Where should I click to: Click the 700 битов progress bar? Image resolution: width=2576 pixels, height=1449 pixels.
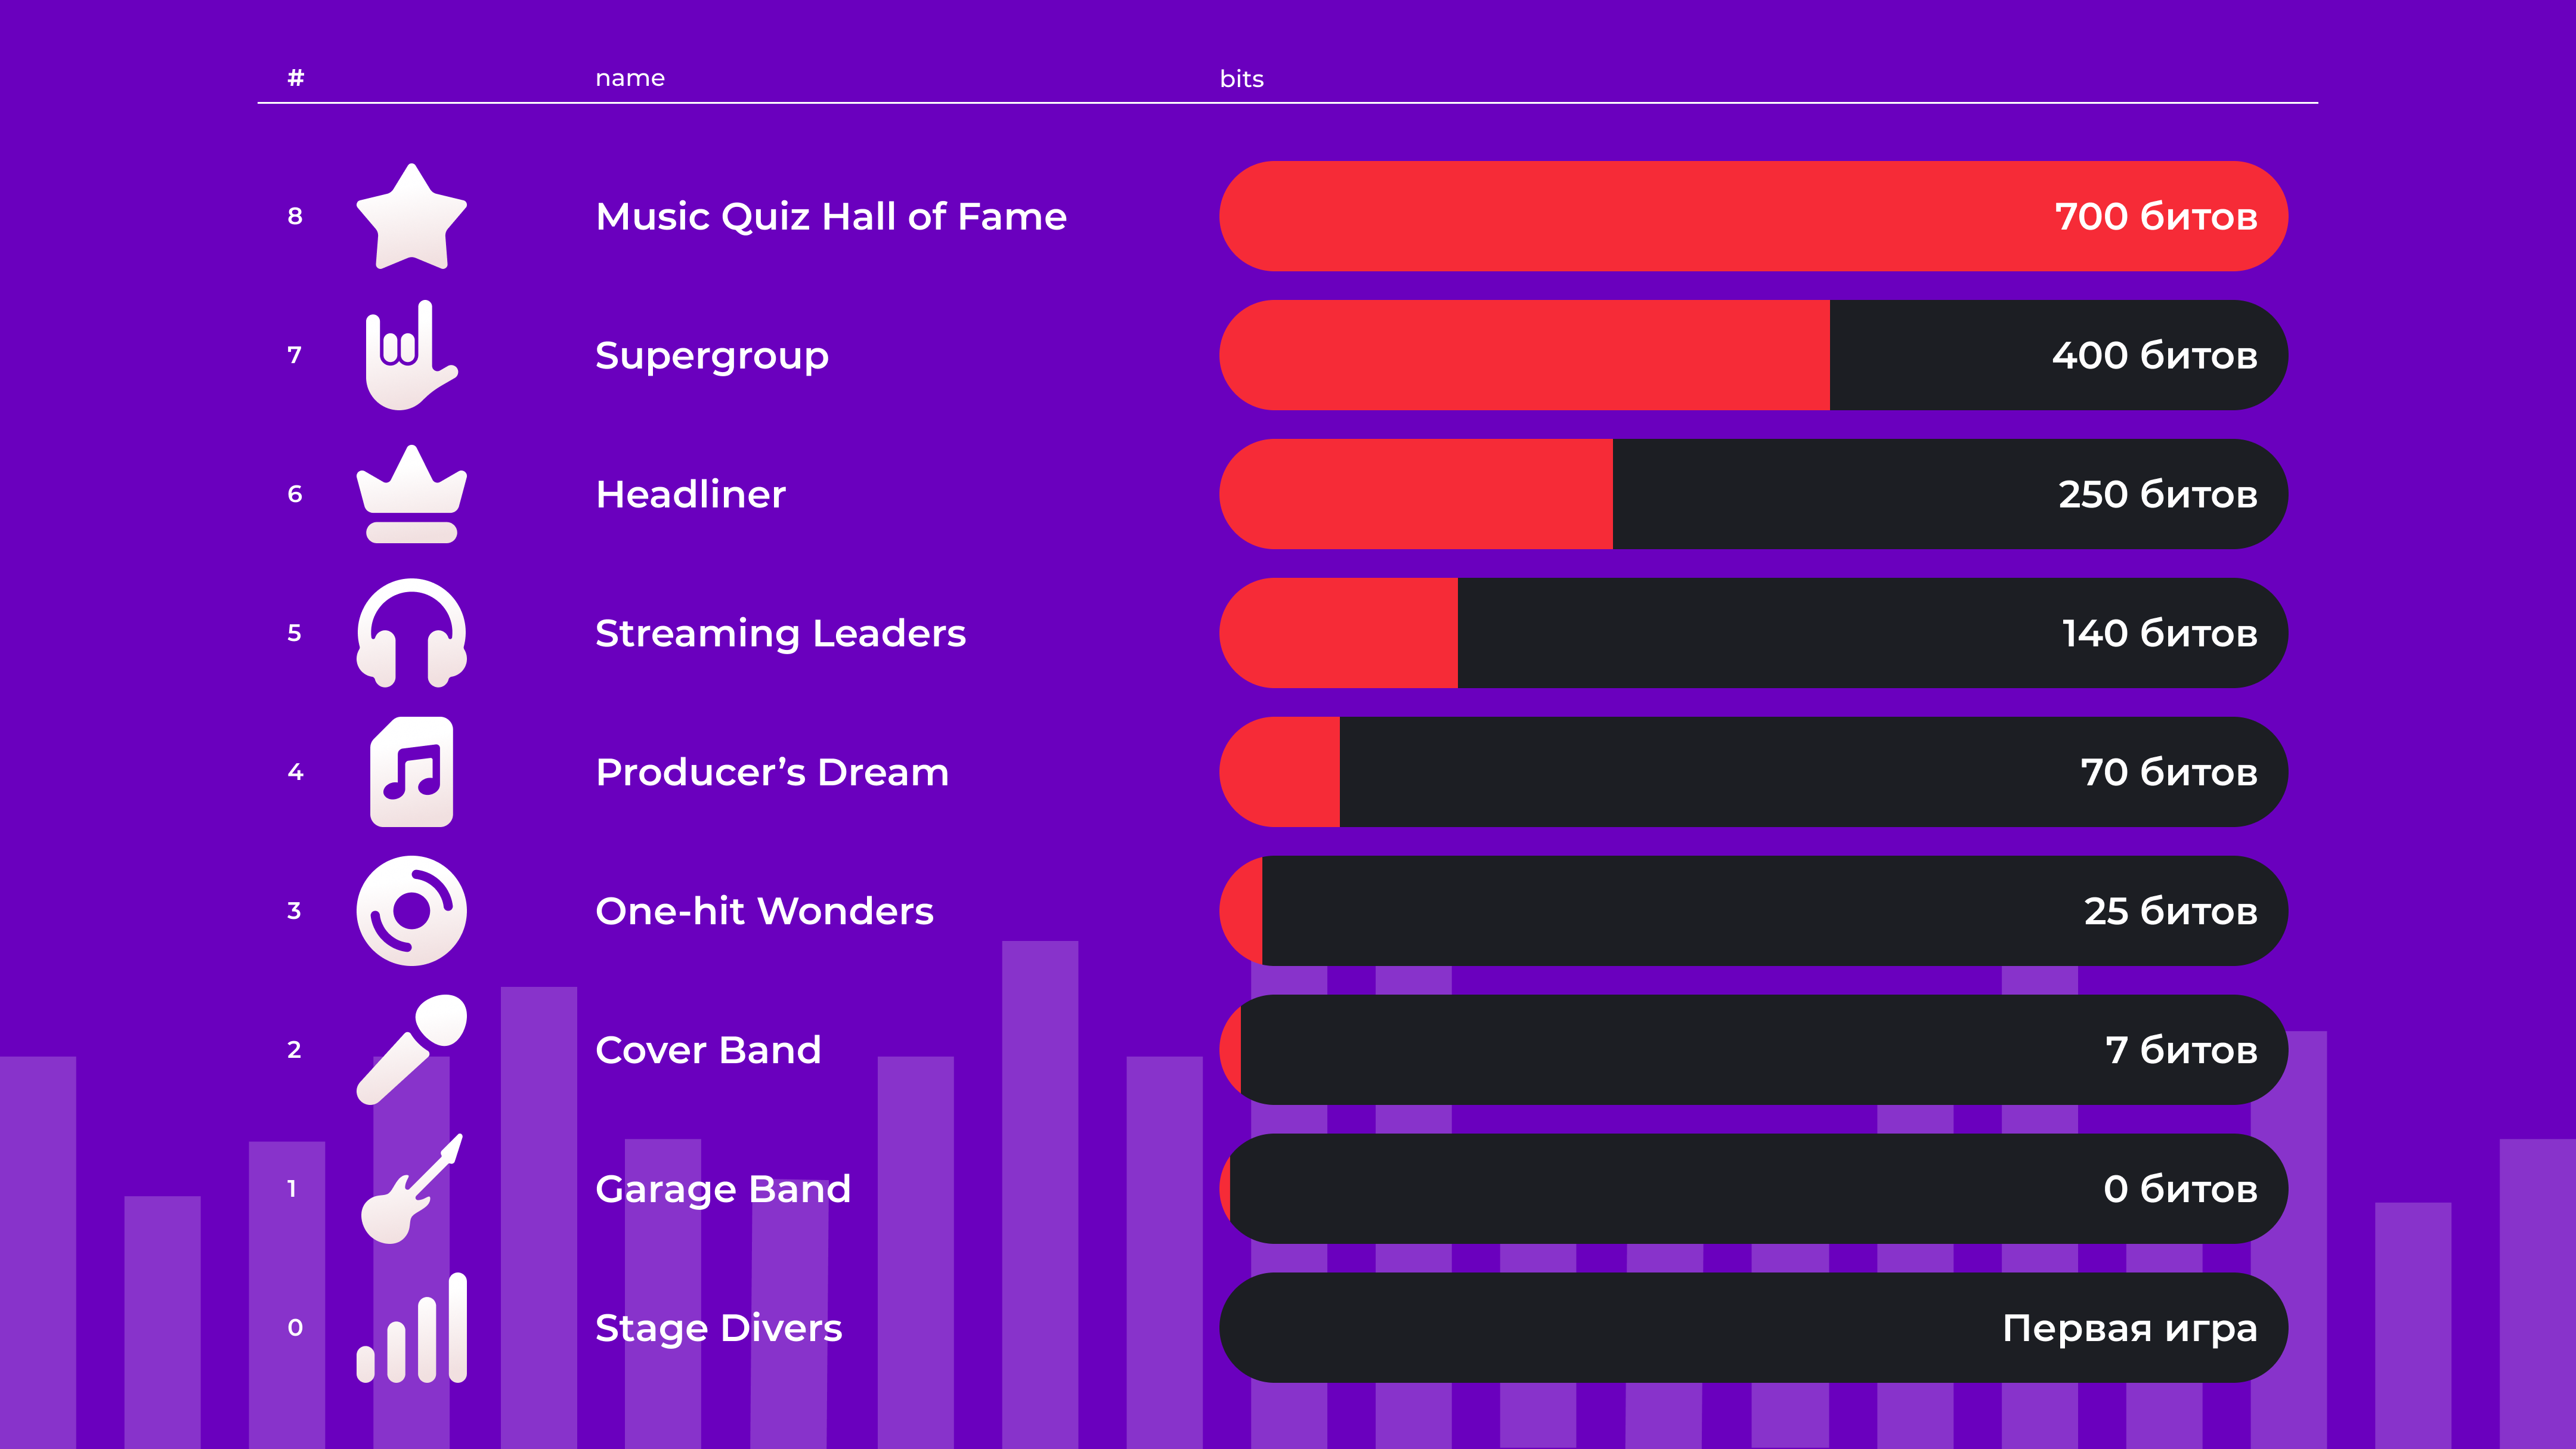pos(1752,217)
